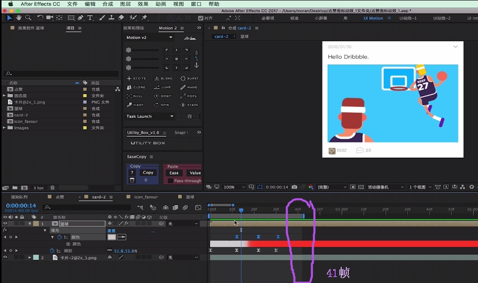Image resolution: width=478 pixels, height=283 pixels.
Task: Click the Ease button under Paste
Action: [x=174, y=173]
